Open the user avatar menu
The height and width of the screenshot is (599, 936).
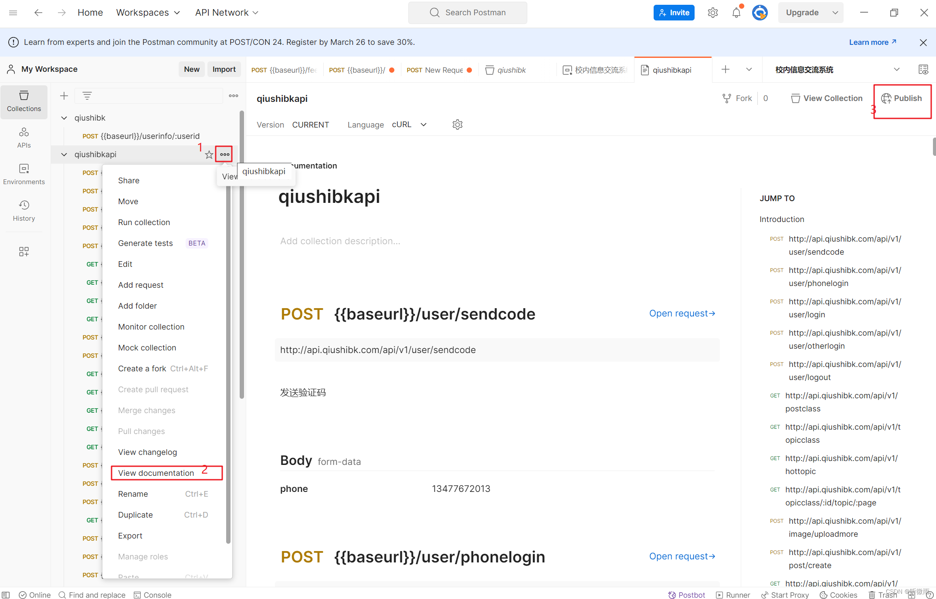pos(760,13)
